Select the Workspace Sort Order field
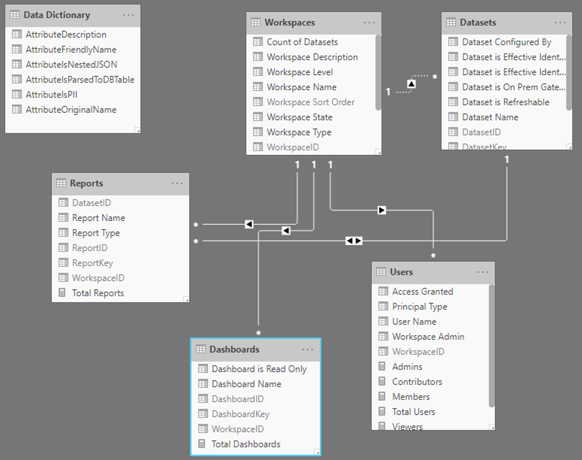Viewport: 582px width, 460px height. [x=312, y=102]
